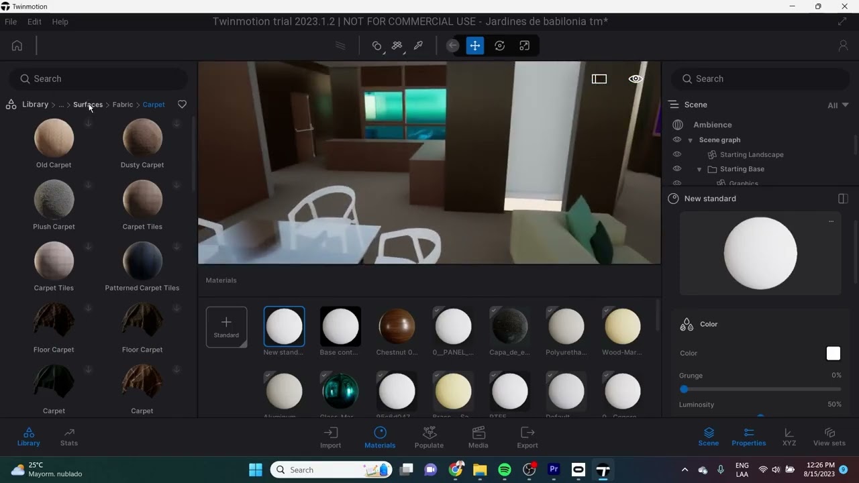Go to the Home screen icon
Screen dimensions: 859x483
17,46
